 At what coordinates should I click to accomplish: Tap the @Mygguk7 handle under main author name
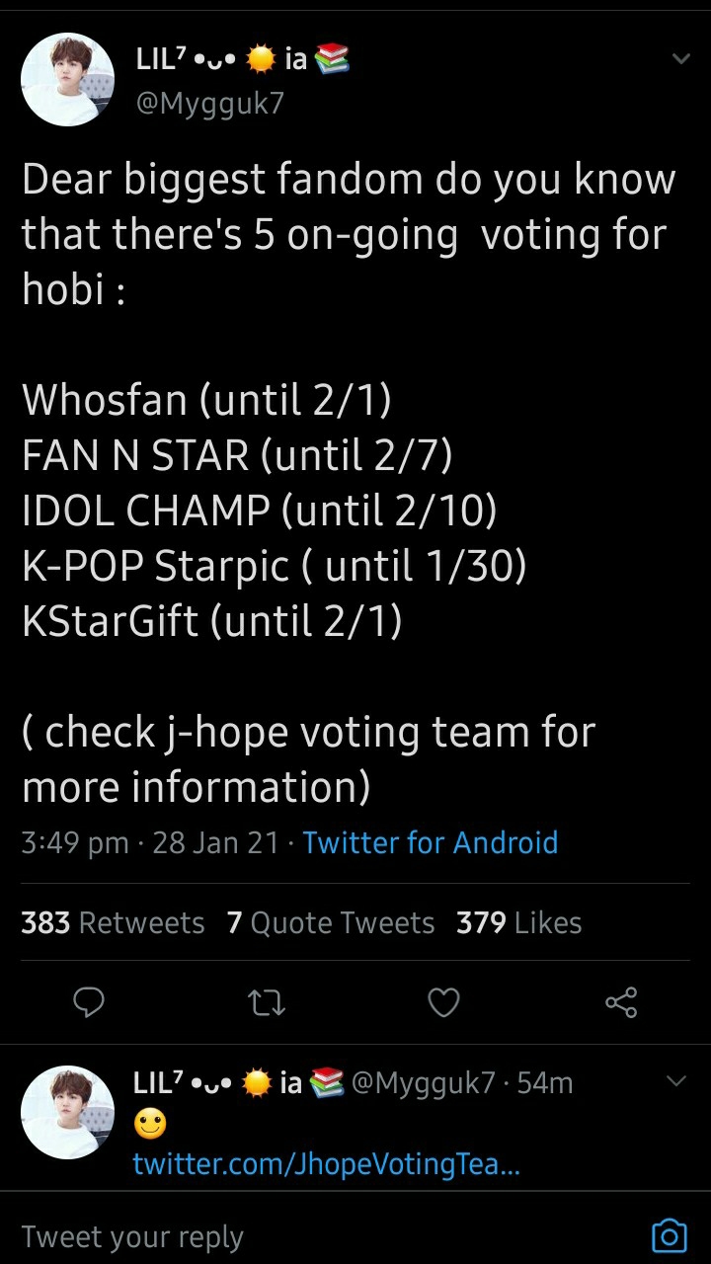209,104
